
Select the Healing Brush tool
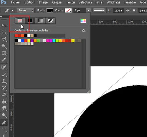[4, 67]
